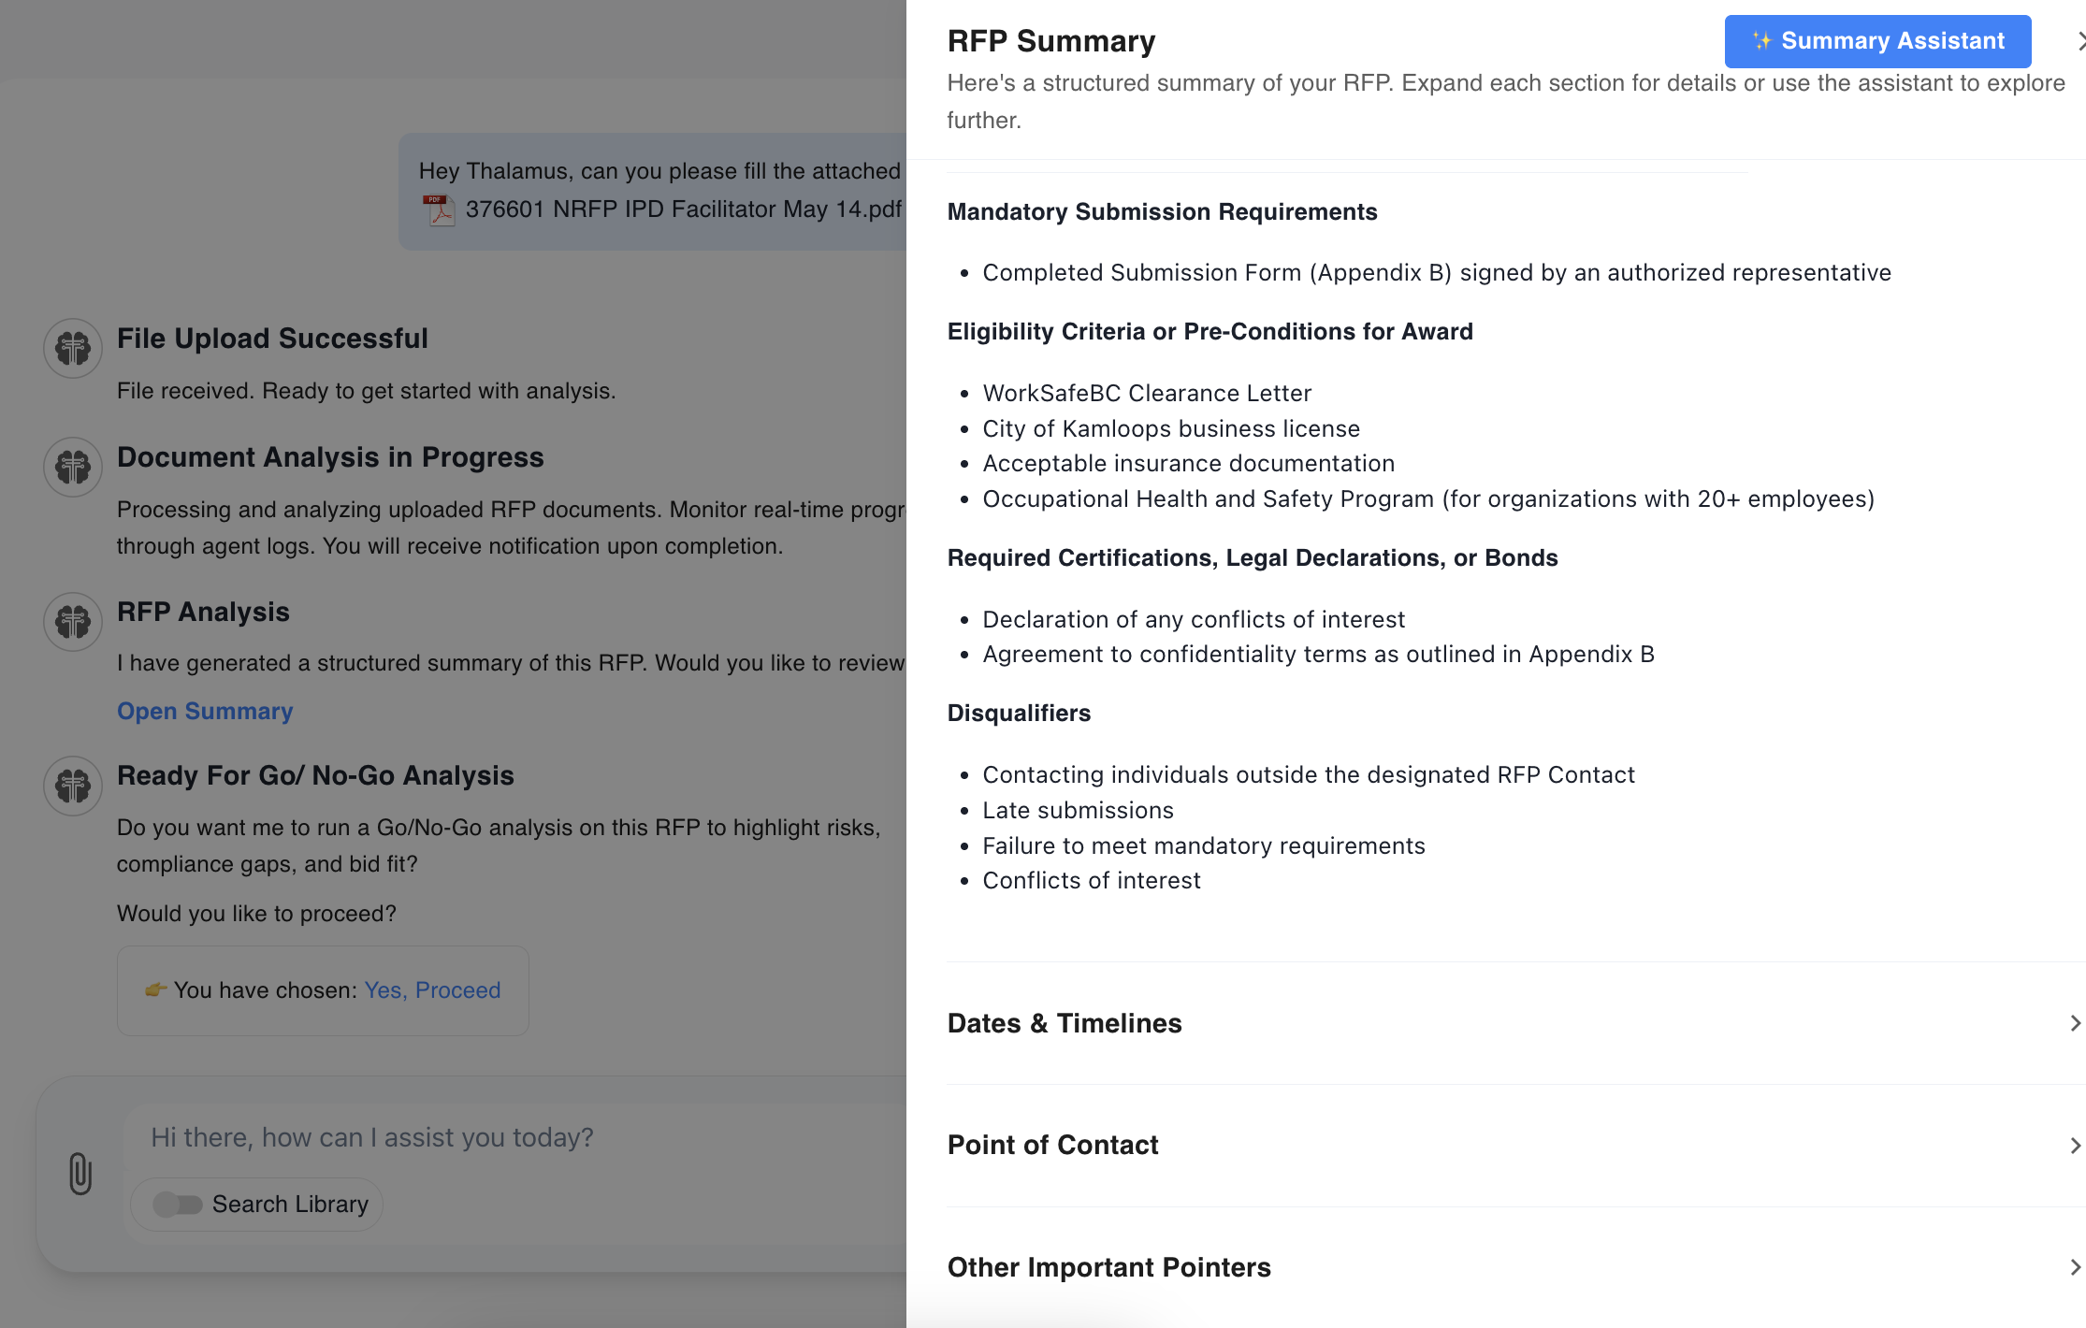
Task: Click the PDF file icon in message
Action: pos(438,209)
